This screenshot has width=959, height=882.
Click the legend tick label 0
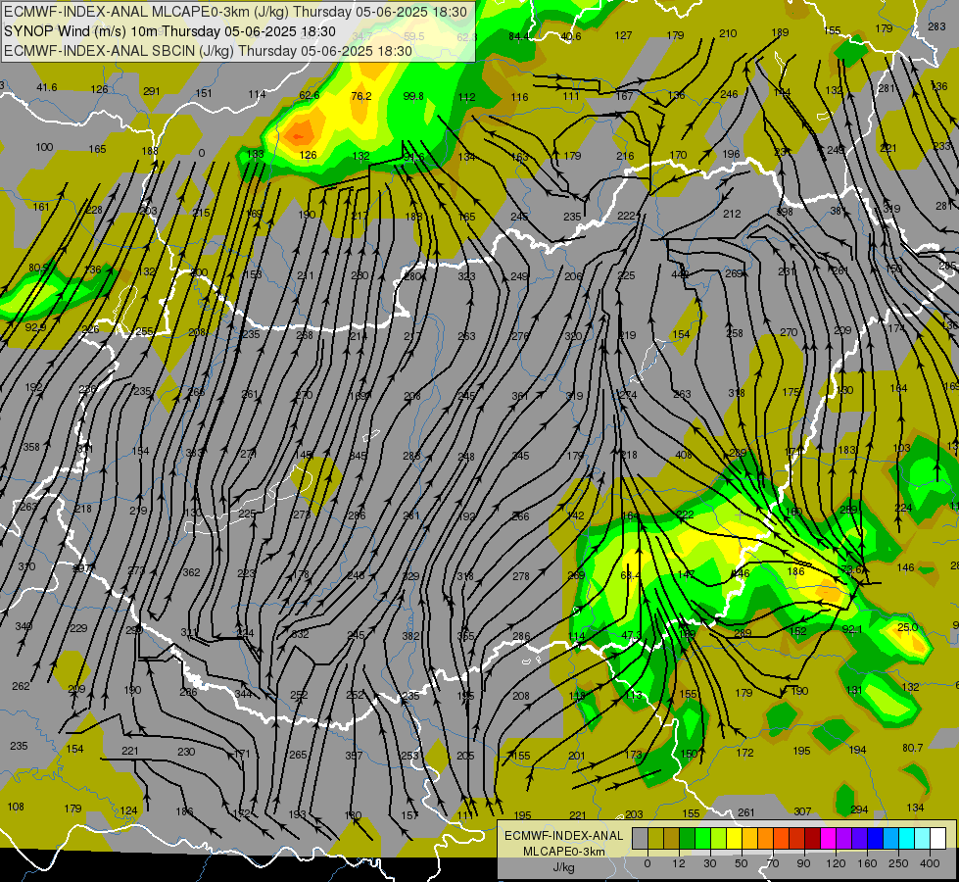click(647, 863)
